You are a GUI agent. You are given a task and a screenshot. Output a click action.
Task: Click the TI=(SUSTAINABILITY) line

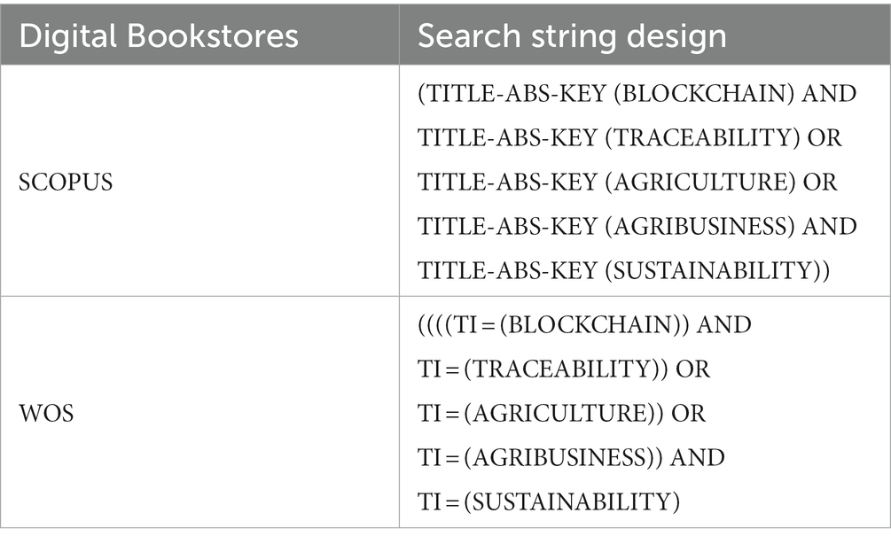549,502
